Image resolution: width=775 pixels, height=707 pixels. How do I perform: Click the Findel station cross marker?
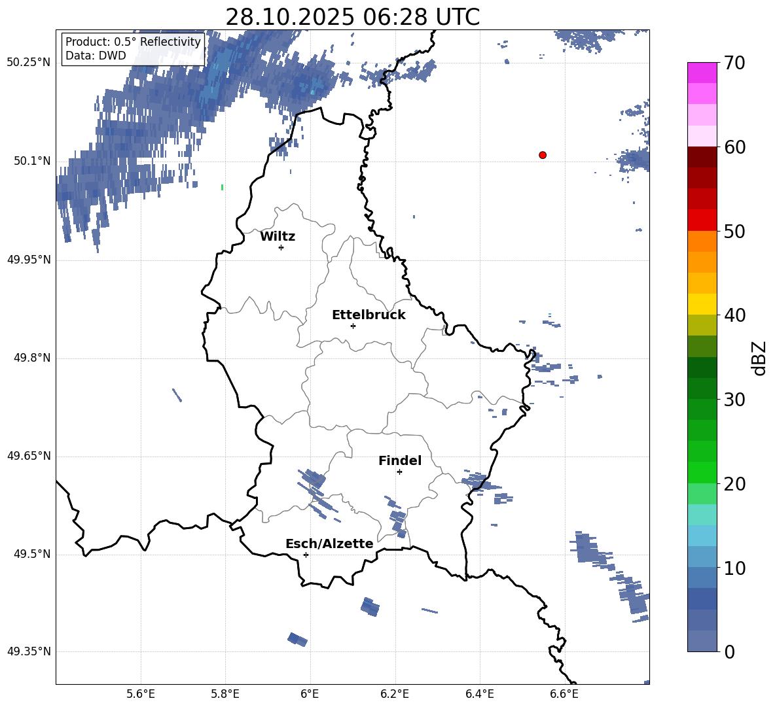pyautogui.click(x=399, y=472)
